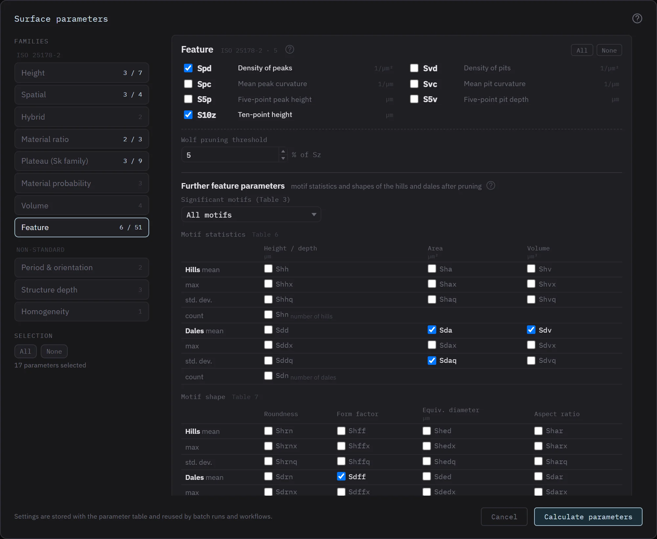Disable the Sdaq checkbox
Screen dimensions: 657x539
click(x=432, y=361)
